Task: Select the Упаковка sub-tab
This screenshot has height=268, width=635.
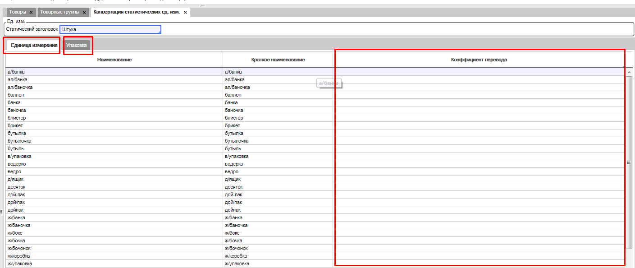Action: pos(76,45)
